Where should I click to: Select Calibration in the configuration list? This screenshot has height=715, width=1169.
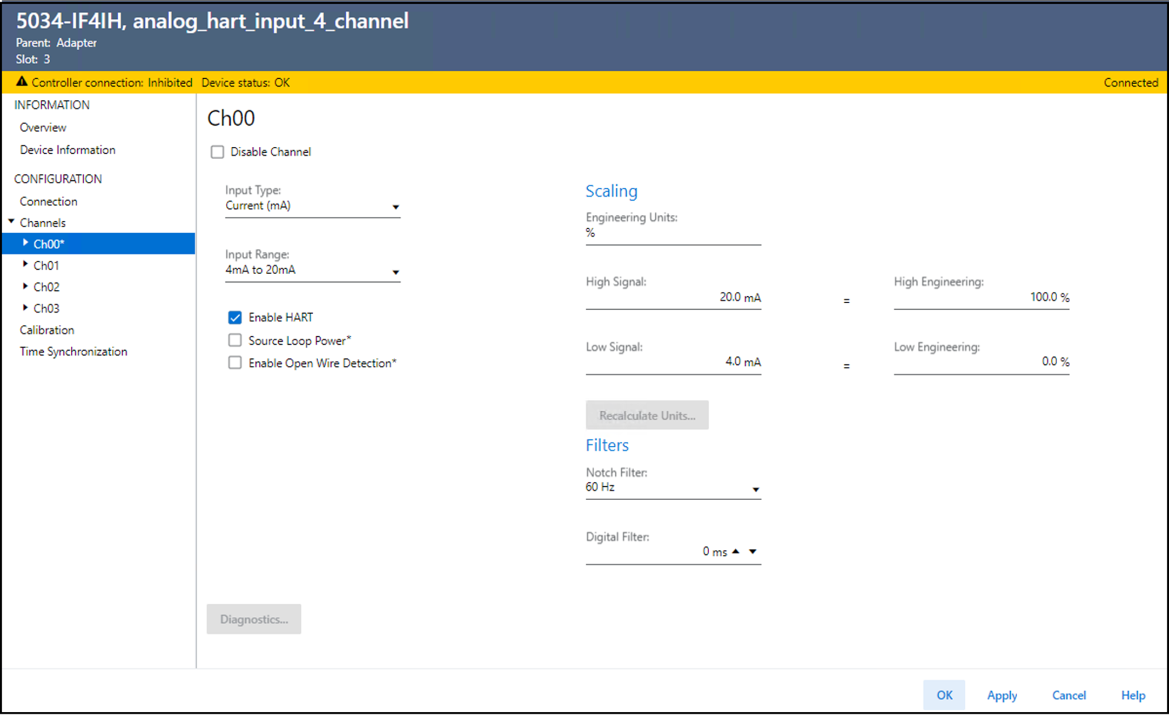point(47,330)
